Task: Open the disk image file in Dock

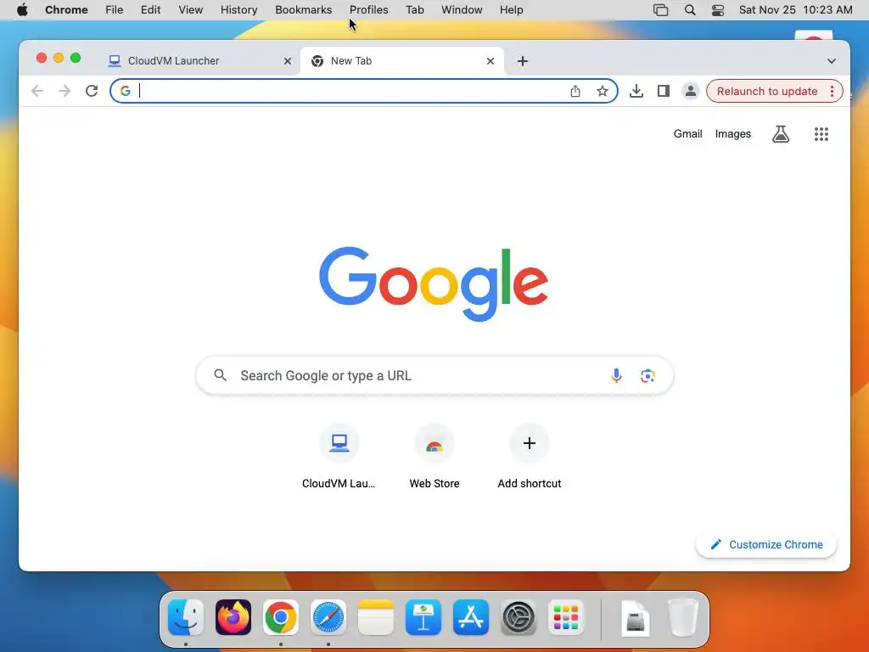Action: point(636,617)
